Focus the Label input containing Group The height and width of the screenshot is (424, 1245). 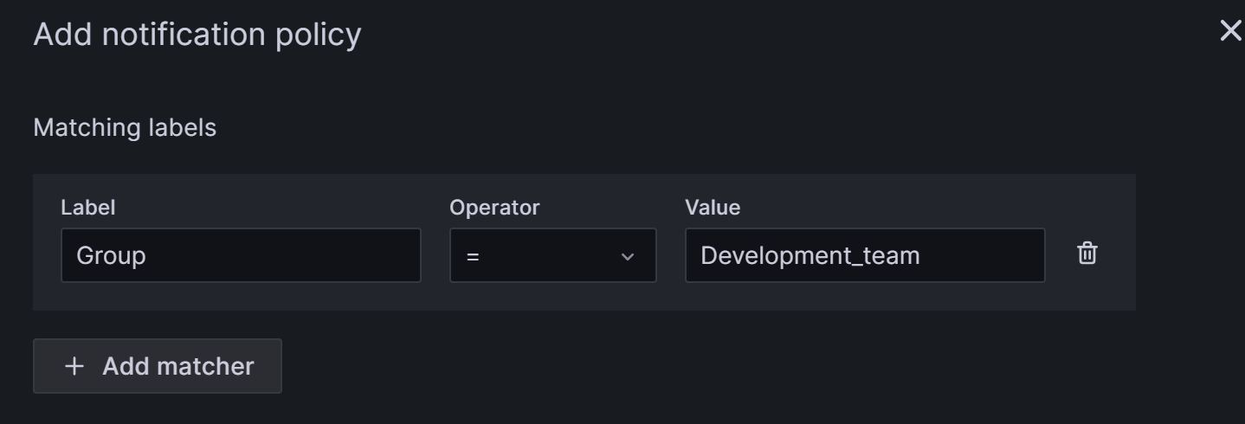(241, 255)
